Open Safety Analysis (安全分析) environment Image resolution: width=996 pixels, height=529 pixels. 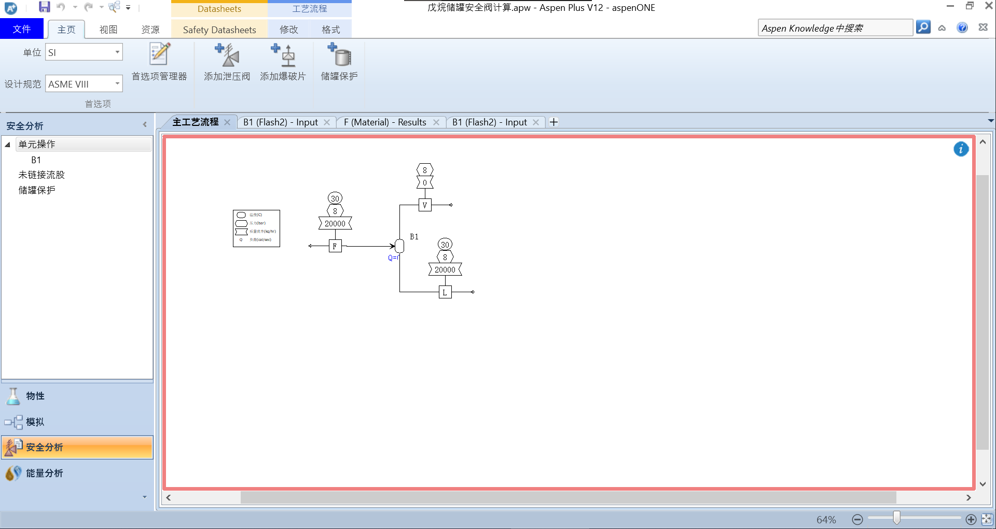pos(77,447)
